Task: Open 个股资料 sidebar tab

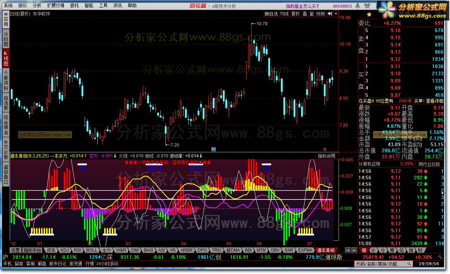Action: tap(6, 80)
